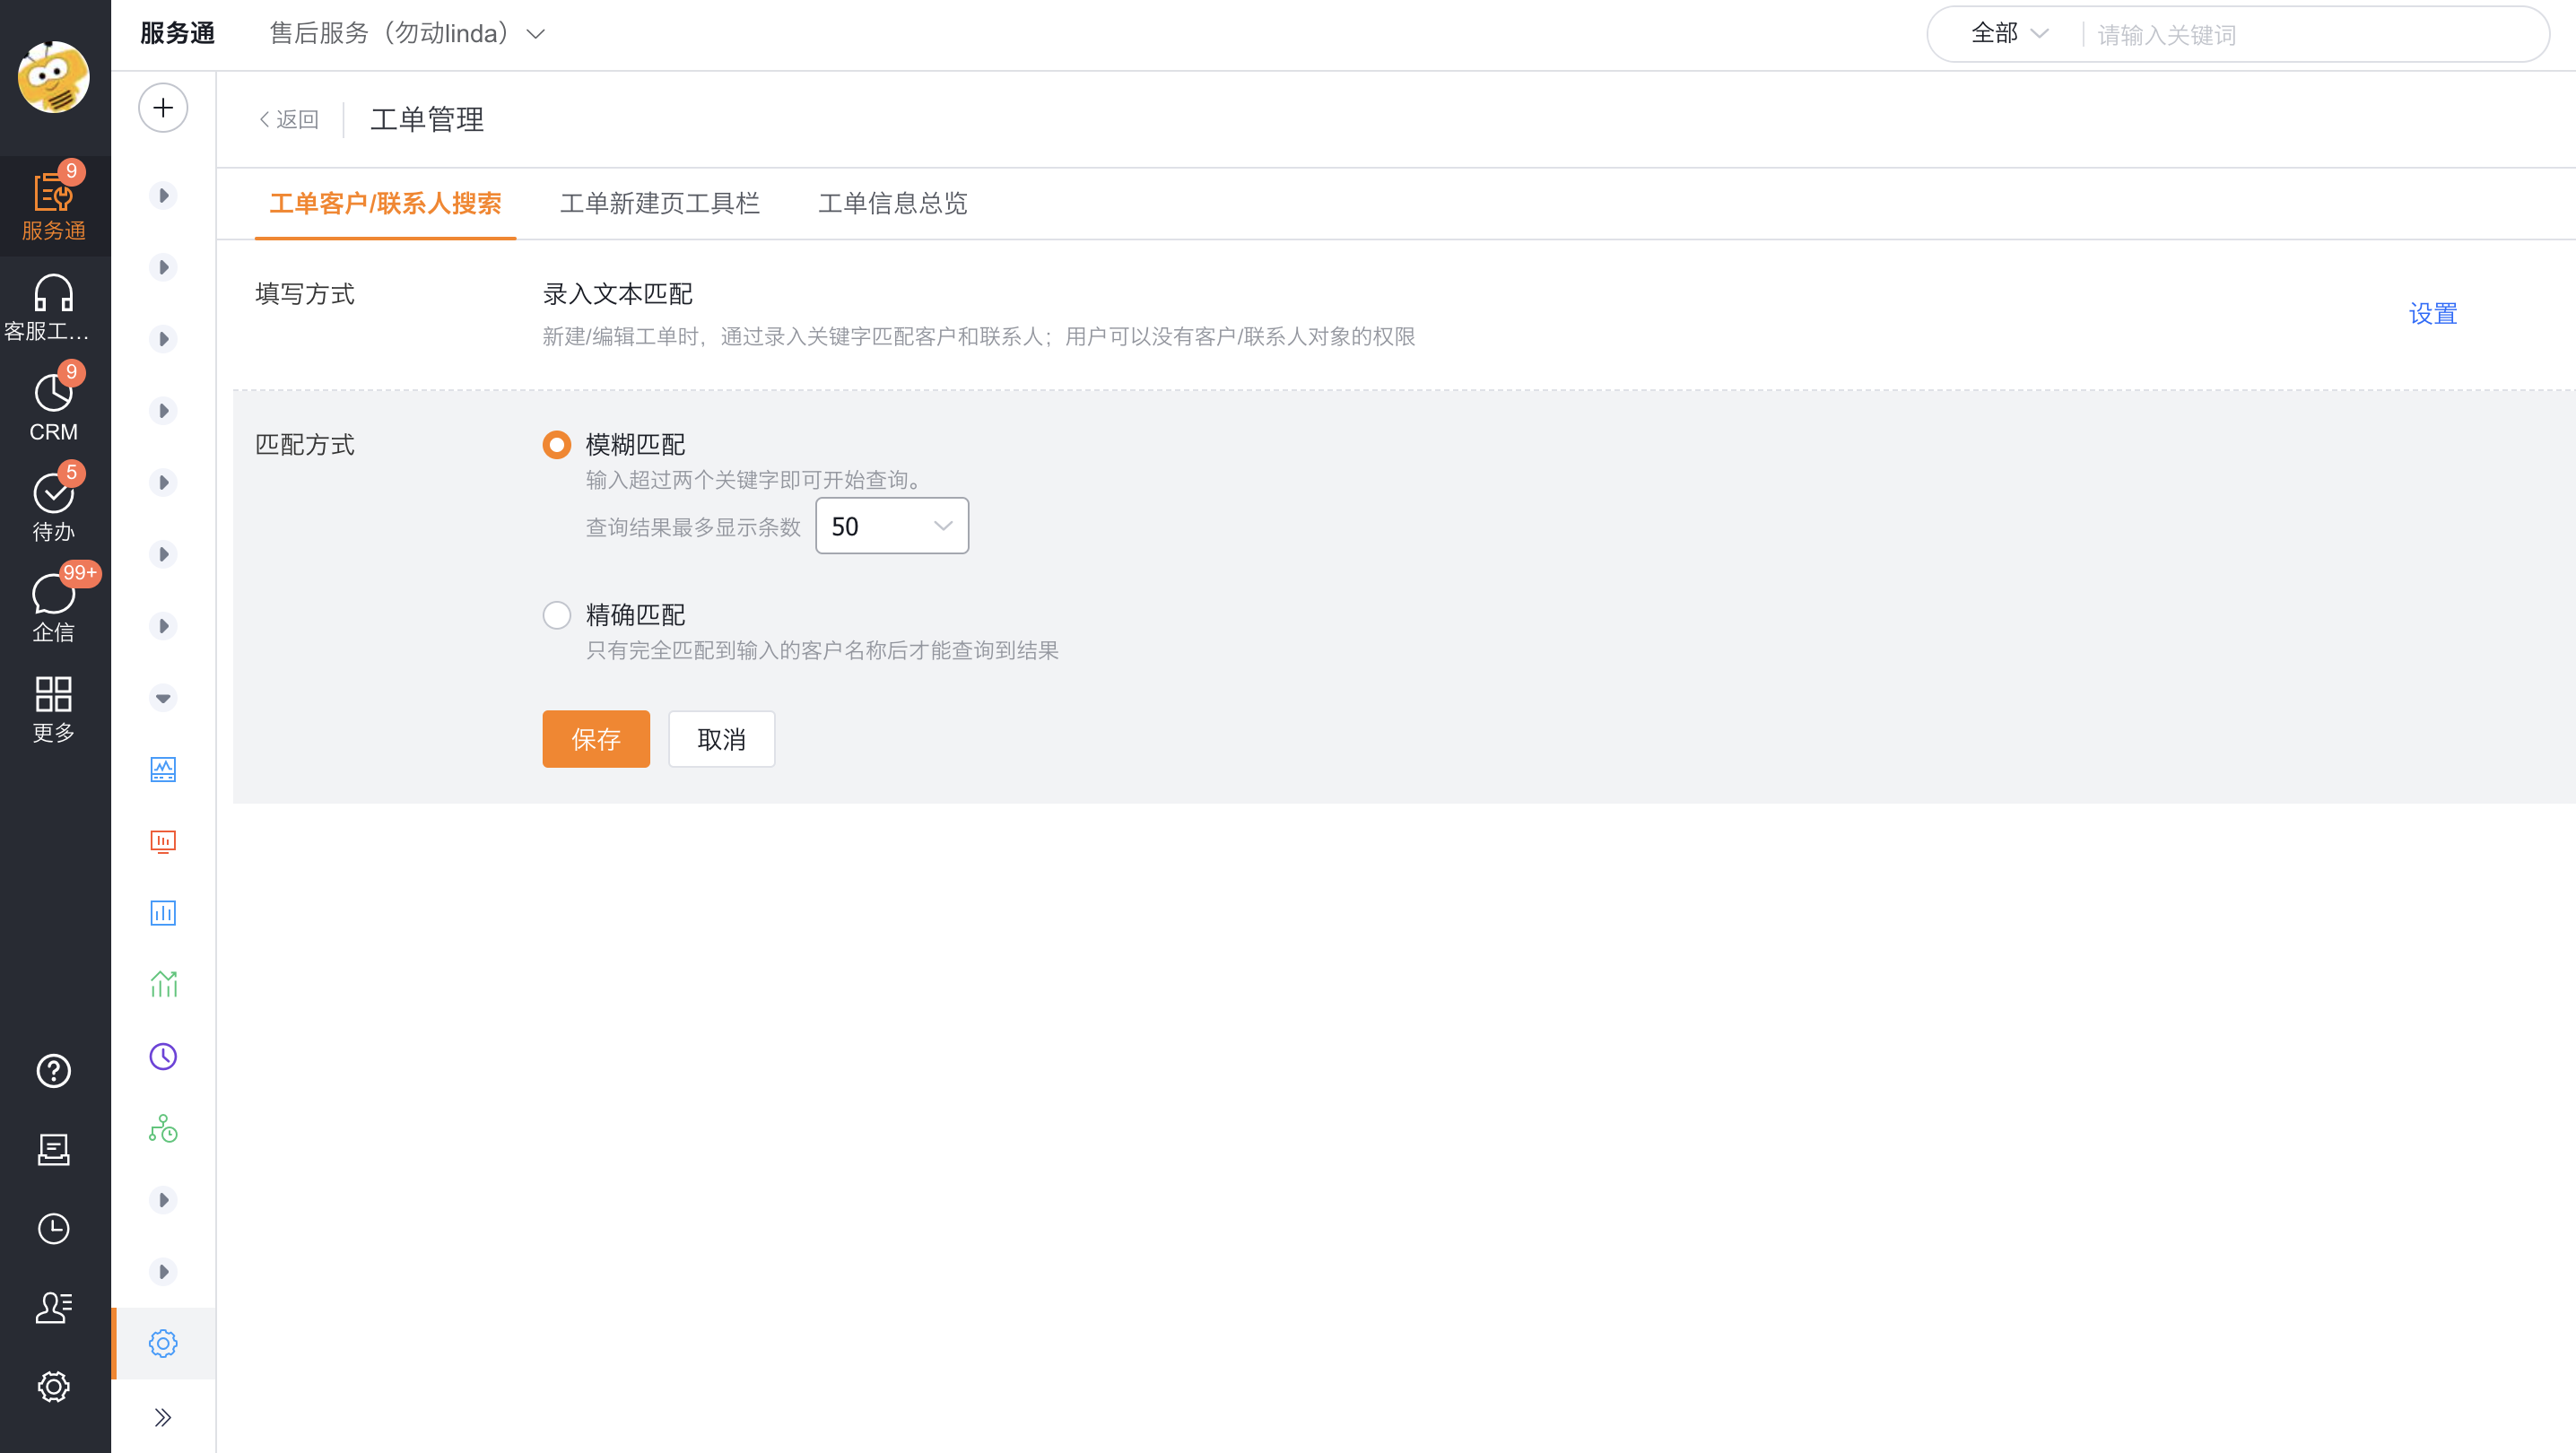Viewport: 2576px width, 1453px height.
Task: Select 模糊匹配 radio option
Action: (x=557, y=444)
